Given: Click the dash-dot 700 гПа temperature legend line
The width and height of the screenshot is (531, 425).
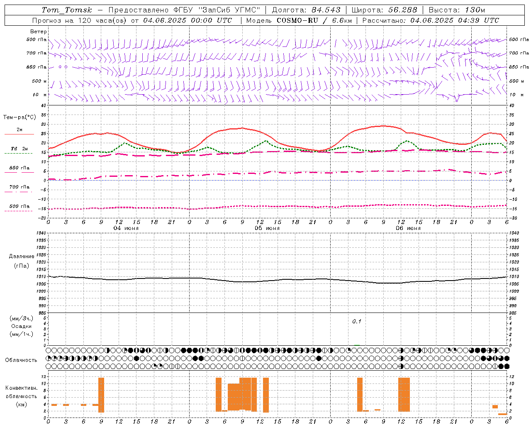Looking at the screenshot, I should (x=18, y=192).
